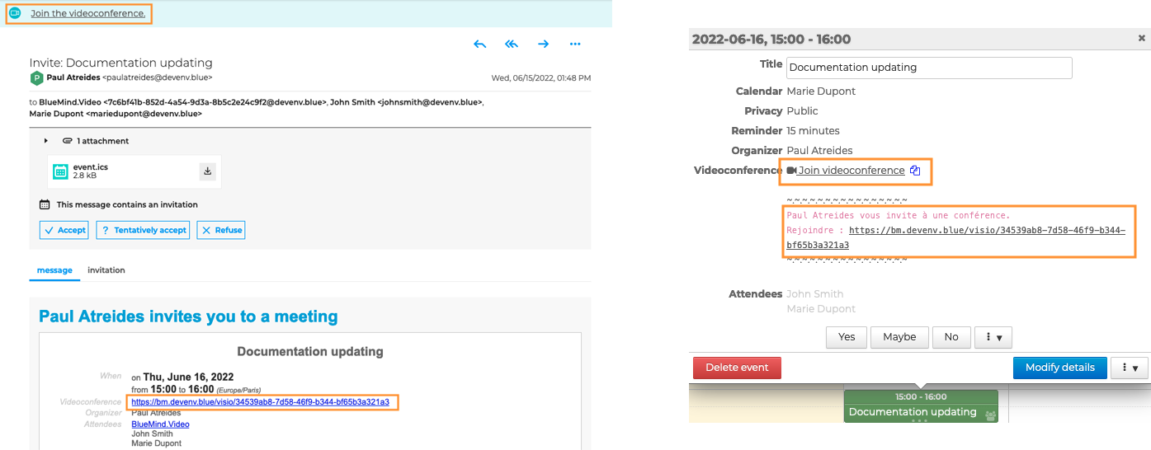Click the Title input field
The width and height of the screenshot is (1151, 450).
929,68
